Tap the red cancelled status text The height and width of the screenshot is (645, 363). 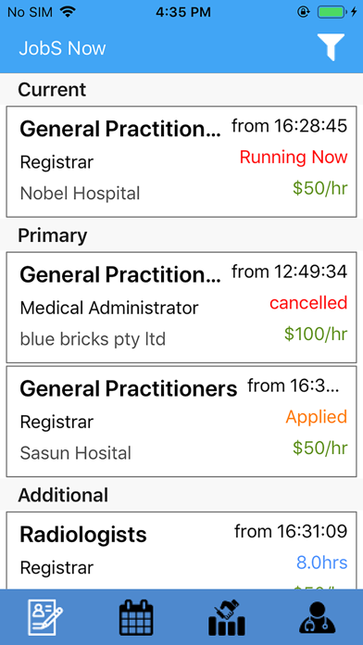308,303
